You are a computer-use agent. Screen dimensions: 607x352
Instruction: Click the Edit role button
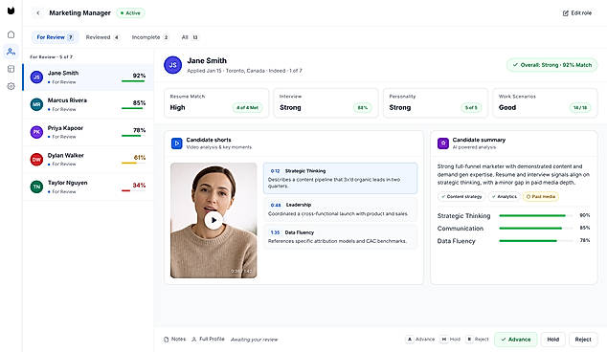pos(576,13)
